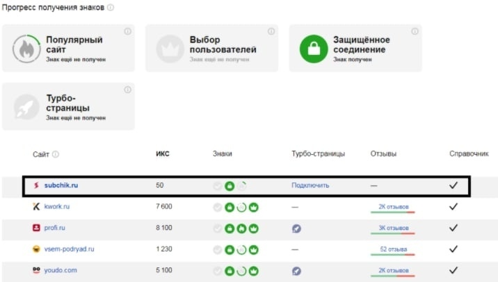498x282 pixels.
Task: Open info icon on Турбо-страницы card
Action: tap(128, 90)
